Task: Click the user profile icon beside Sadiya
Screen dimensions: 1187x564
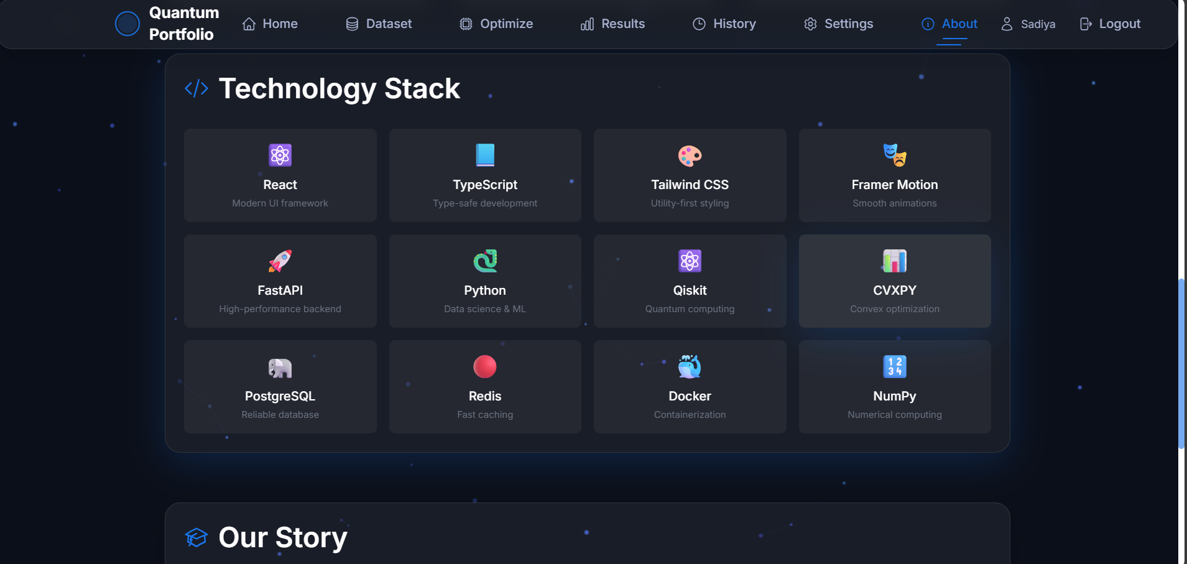Action: 1007,24
